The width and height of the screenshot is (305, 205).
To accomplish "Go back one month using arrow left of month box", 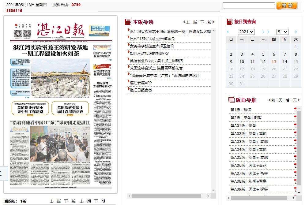I will tap(269, 32).
